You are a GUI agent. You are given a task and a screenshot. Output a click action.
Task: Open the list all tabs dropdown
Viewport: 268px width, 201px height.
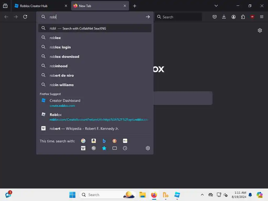[216, 6]
